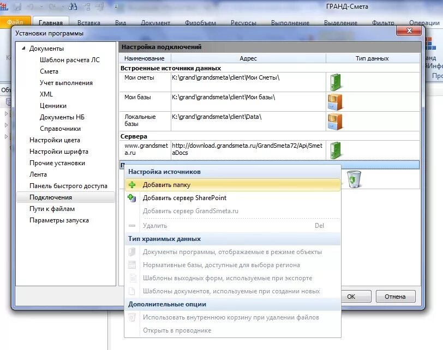Choose Добавить папку from the context menu
The width and height of the screenshot is (443, 350).
click(x=232, y=185)
